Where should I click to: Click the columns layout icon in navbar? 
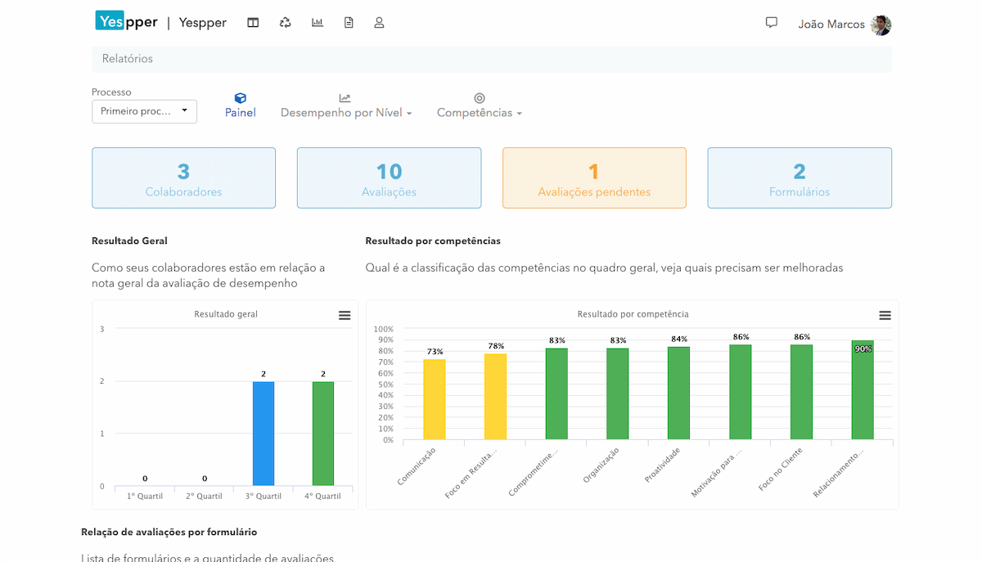253,23
